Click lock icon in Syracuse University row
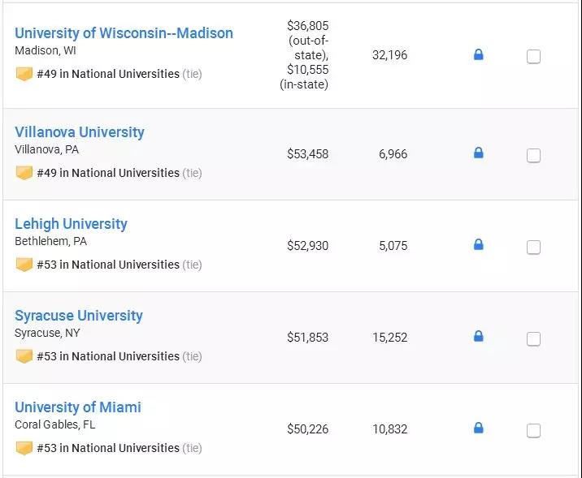The height and width of the screenshot is (478, 582). [478, 336]
